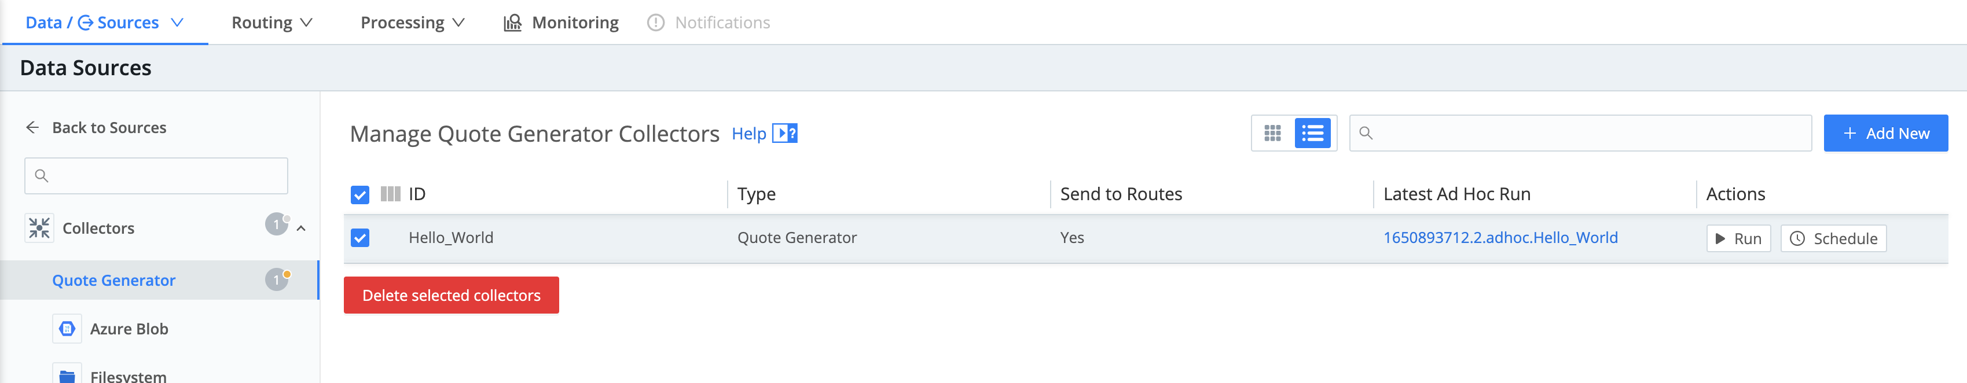The image size is (1967, 383).
Task: Toggle the select-all header checkbox
Action: tap(359, 194)
